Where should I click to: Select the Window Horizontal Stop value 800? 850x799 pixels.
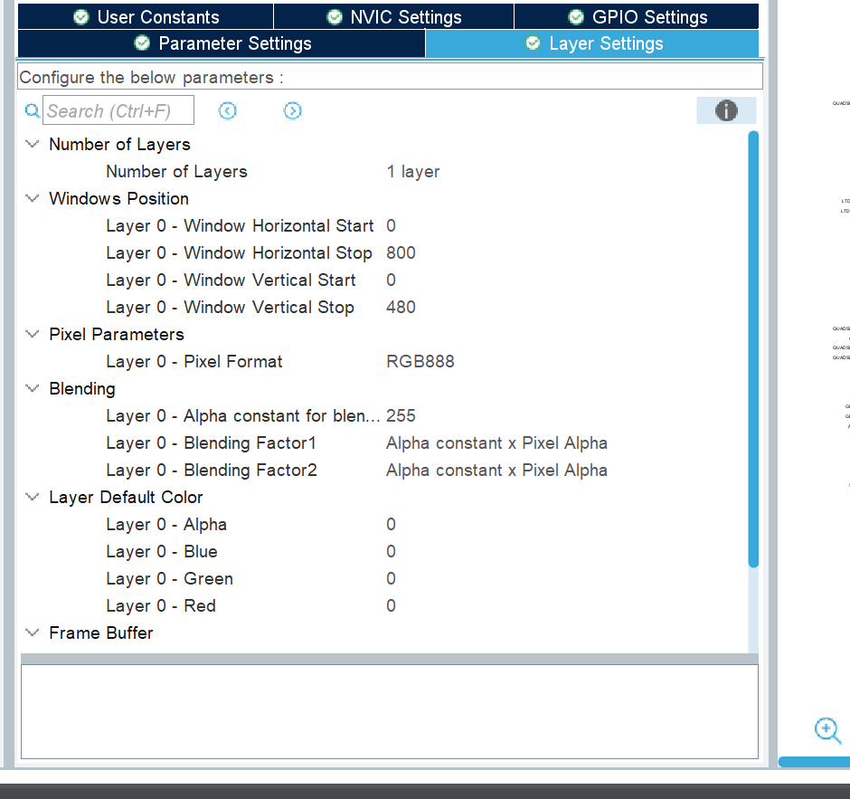point(401,252)
